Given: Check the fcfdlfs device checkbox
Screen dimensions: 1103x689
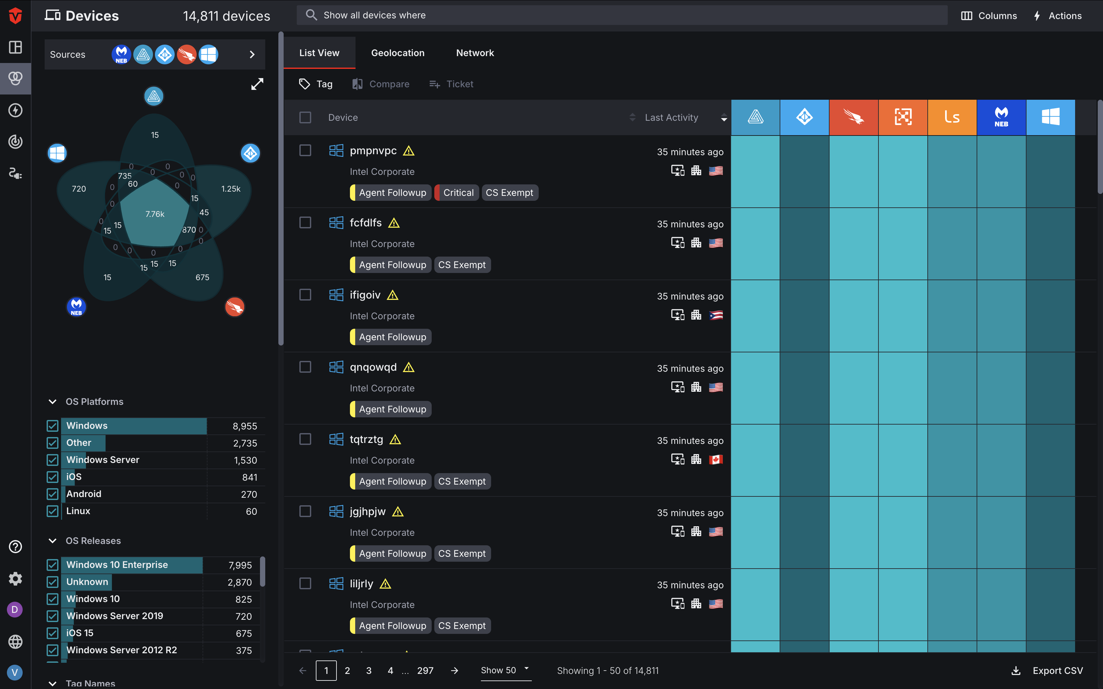Looking at the screenshot, I should (305, 222).
